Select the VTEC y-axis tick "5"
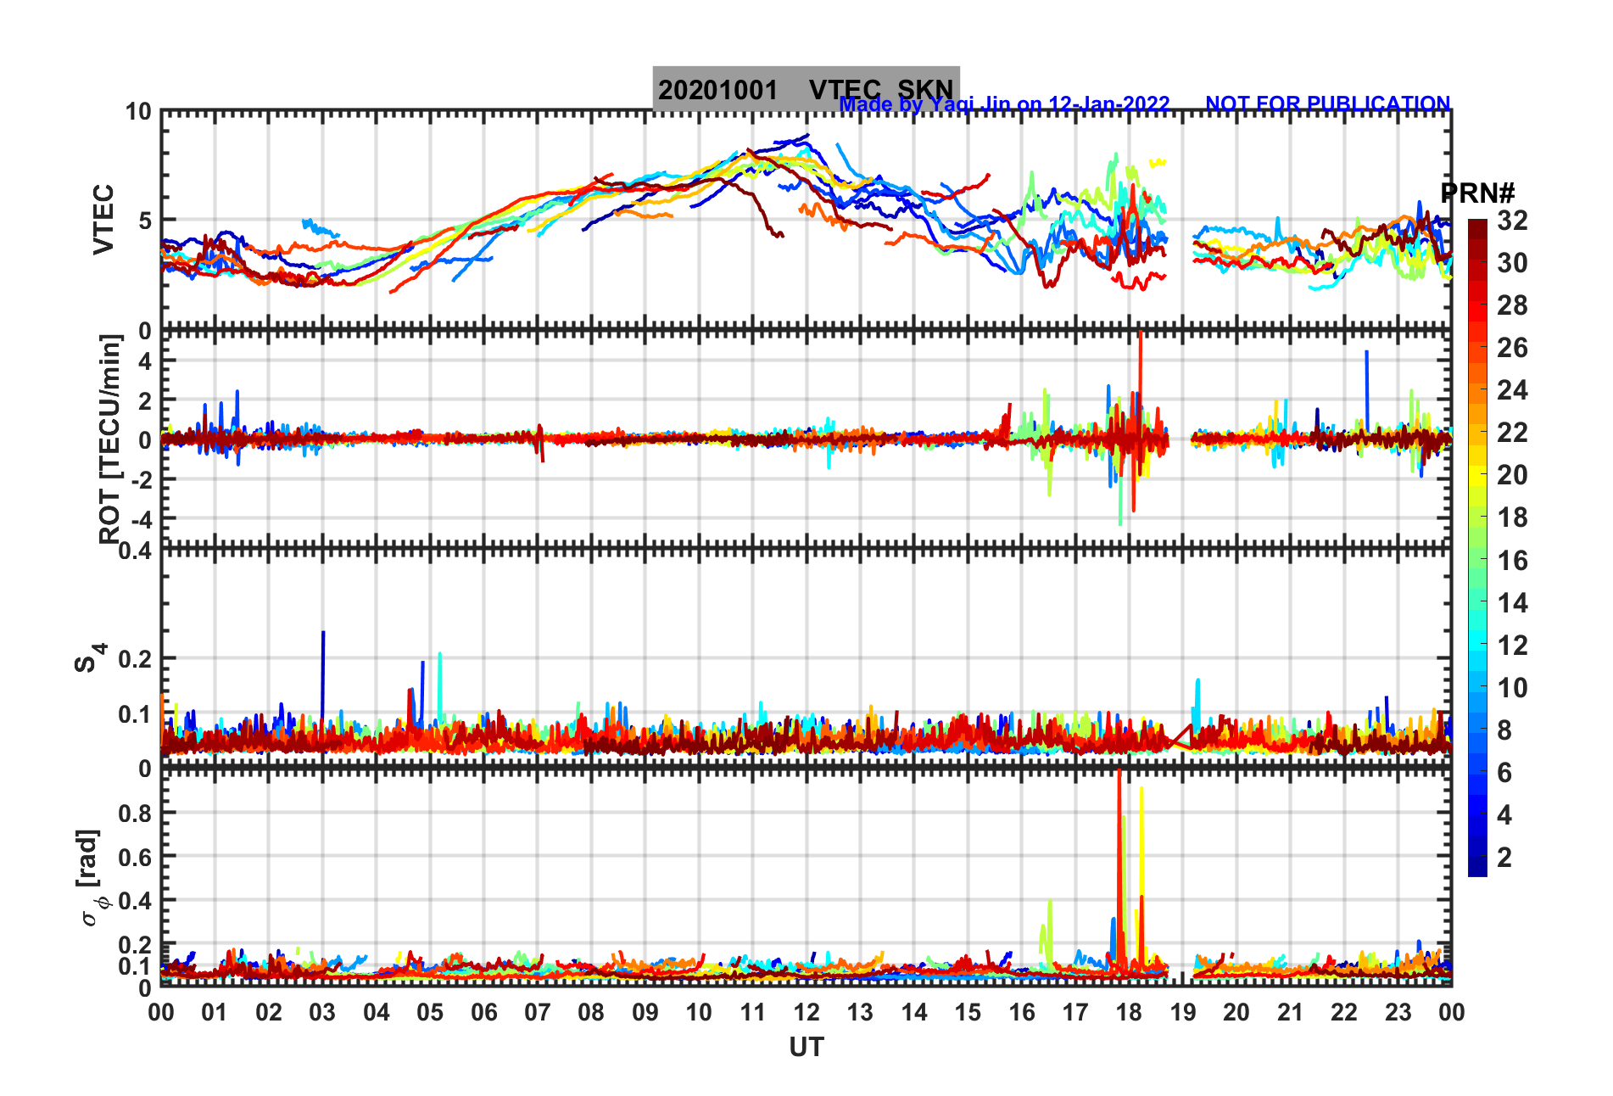The image size is (1613, 1096). (145, 221)
